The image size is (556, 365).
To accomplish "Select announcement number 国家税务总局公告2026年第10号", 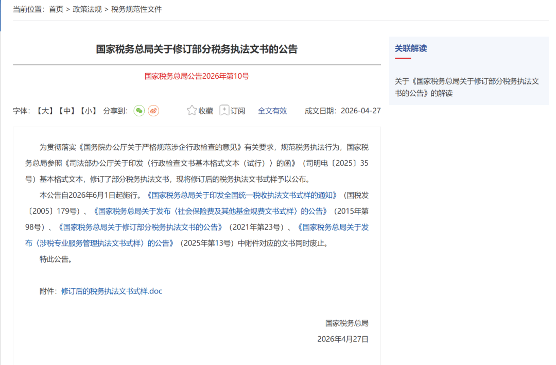I will (x=197, y=76).
